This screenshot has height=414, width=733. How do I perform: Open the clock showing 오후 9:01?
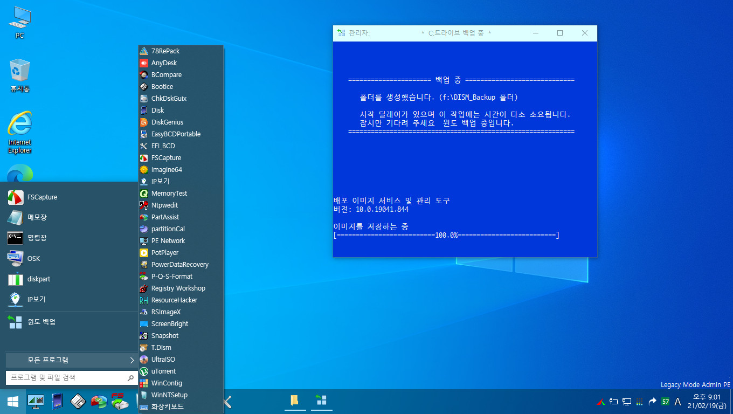(x=707, y=401)
